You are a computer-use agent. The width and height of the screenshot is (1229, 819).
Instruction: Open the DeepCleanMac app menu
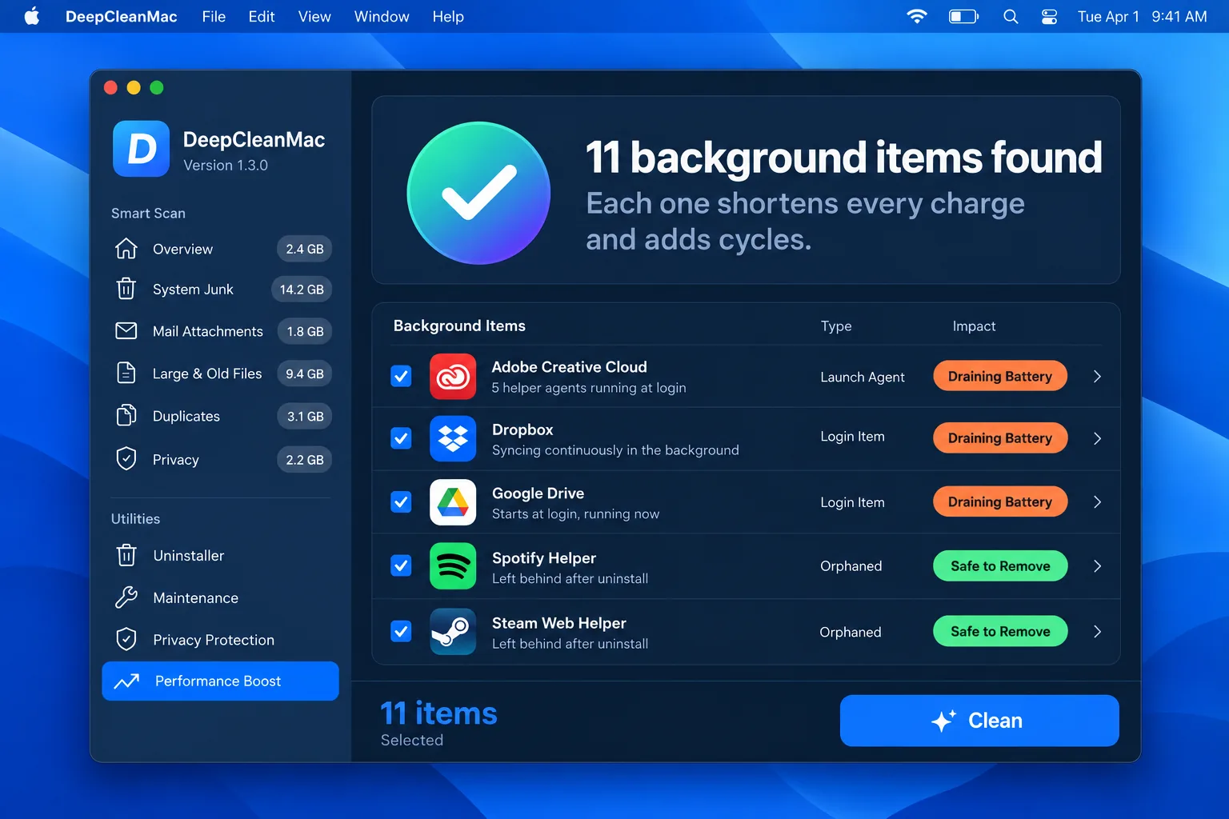[122, 17]
